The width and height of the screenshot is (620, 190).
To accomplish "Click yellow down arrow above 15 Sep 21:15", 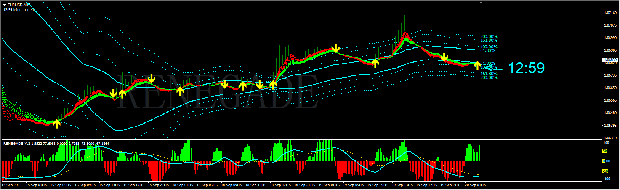I will pos(151,79).
